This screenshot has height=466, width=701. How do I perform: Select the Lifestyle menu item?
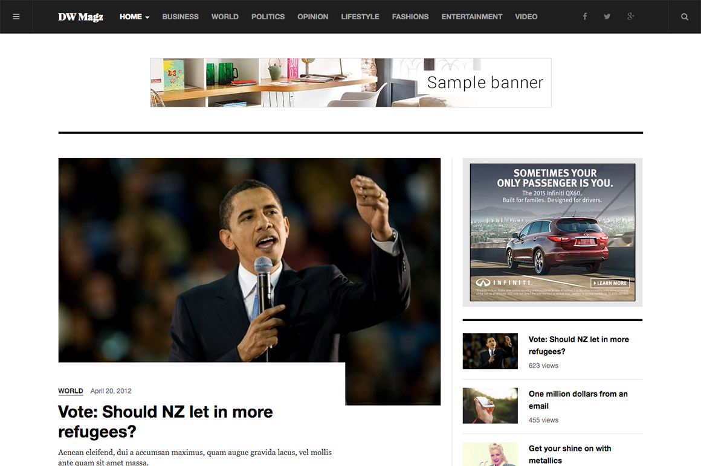point(360,17)
